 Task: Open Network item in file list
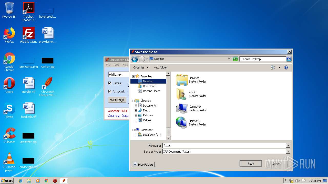click(191, 123)
